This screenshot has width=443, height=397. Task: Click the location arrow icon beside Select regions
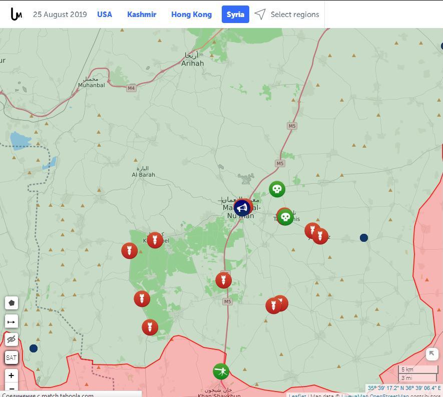[260, 14]
